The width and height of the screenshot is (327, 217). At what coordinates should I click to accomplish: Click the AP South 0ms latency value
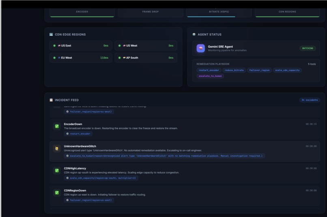coord(171,58)
